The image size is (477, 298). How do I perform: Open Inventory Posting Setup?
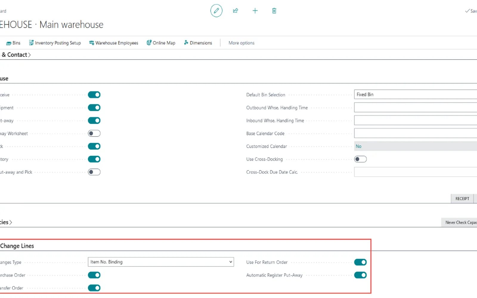(55, 43)
